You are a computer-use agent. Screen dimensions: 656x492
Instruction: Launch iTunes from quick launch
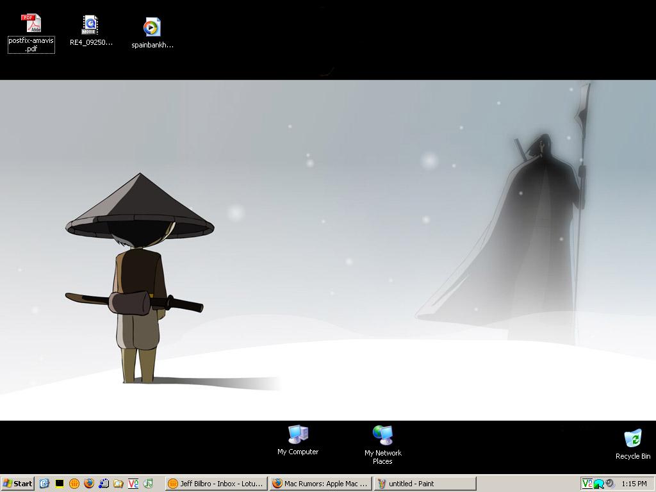point(148,484)
